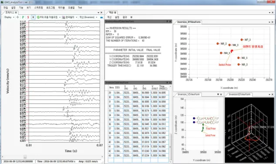Close the inversion view main panel
This screenshot has height=164, width=276.
[x=273, y=13]
